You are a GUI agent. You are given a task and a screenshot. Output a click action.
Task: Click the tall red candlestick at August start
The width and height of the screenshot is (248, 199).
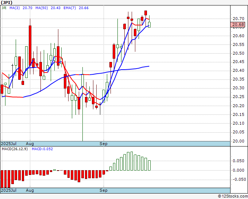tap(30, 46)
